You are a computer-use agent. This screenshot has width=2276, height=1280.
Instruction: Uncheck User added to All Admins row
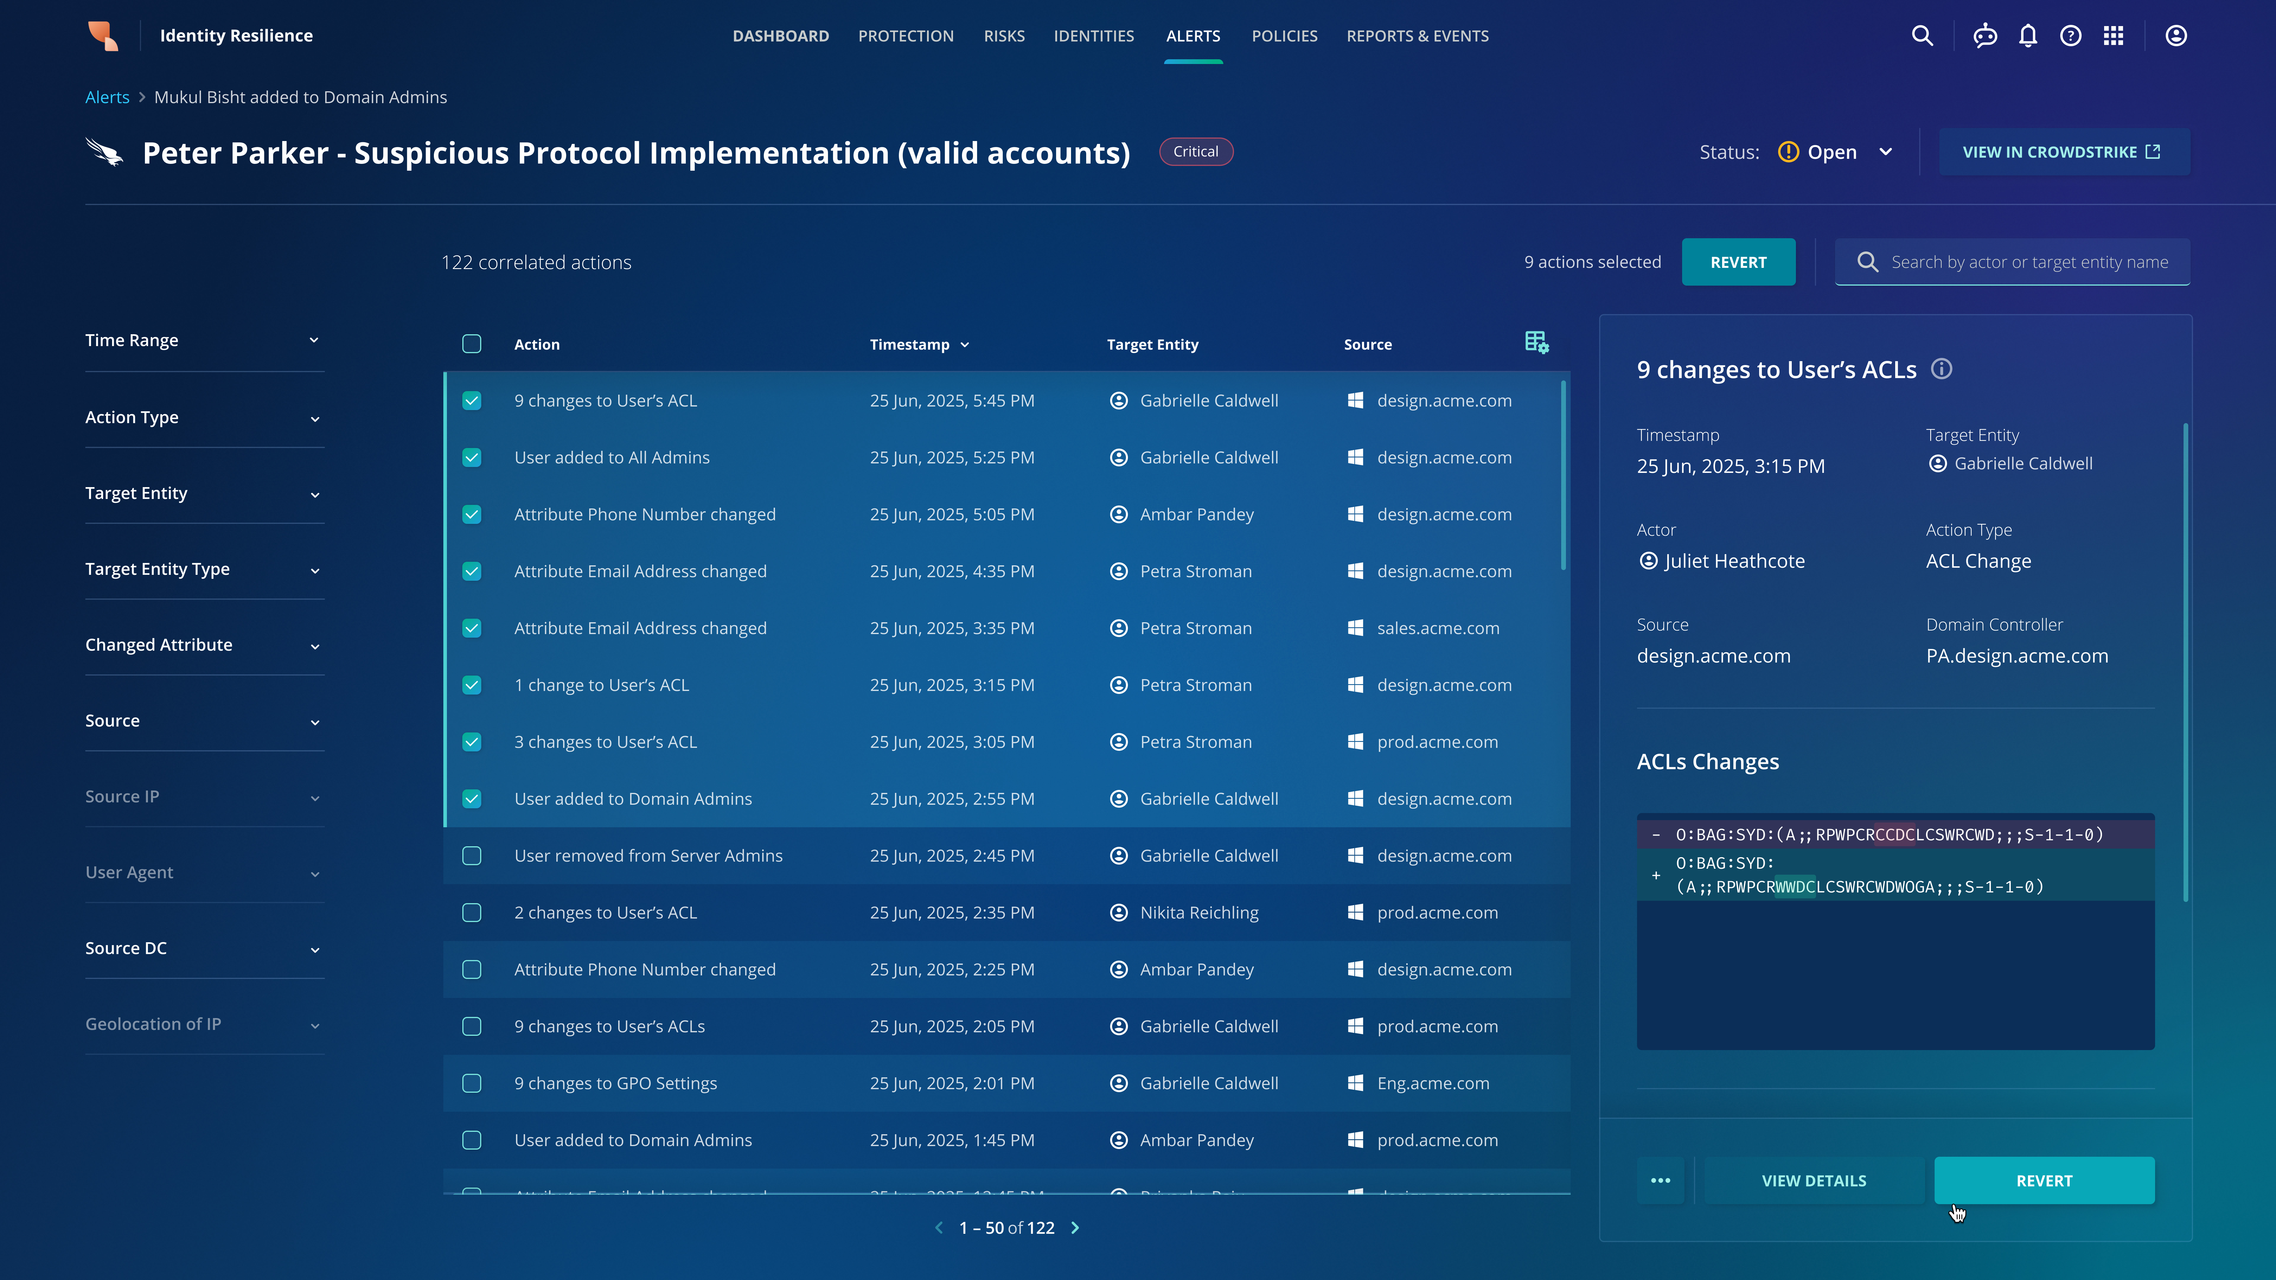pos(472,457)
